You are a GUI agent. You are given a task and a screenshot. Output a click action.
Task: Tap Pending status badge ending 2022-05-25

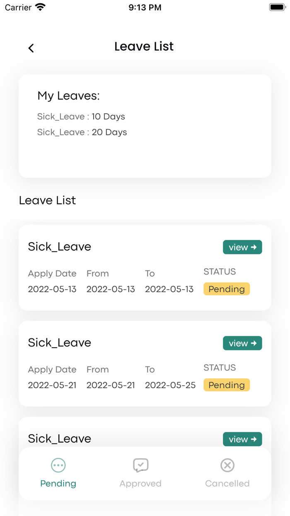click(227, 385)
